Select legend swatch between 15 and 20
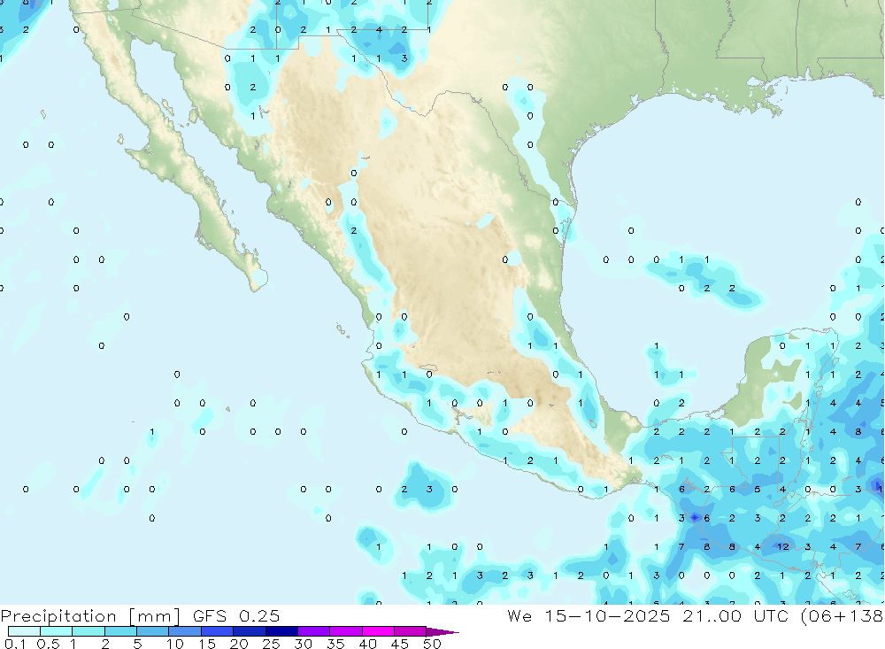Screen dimensions: 885x649 [x=218, y=631]
